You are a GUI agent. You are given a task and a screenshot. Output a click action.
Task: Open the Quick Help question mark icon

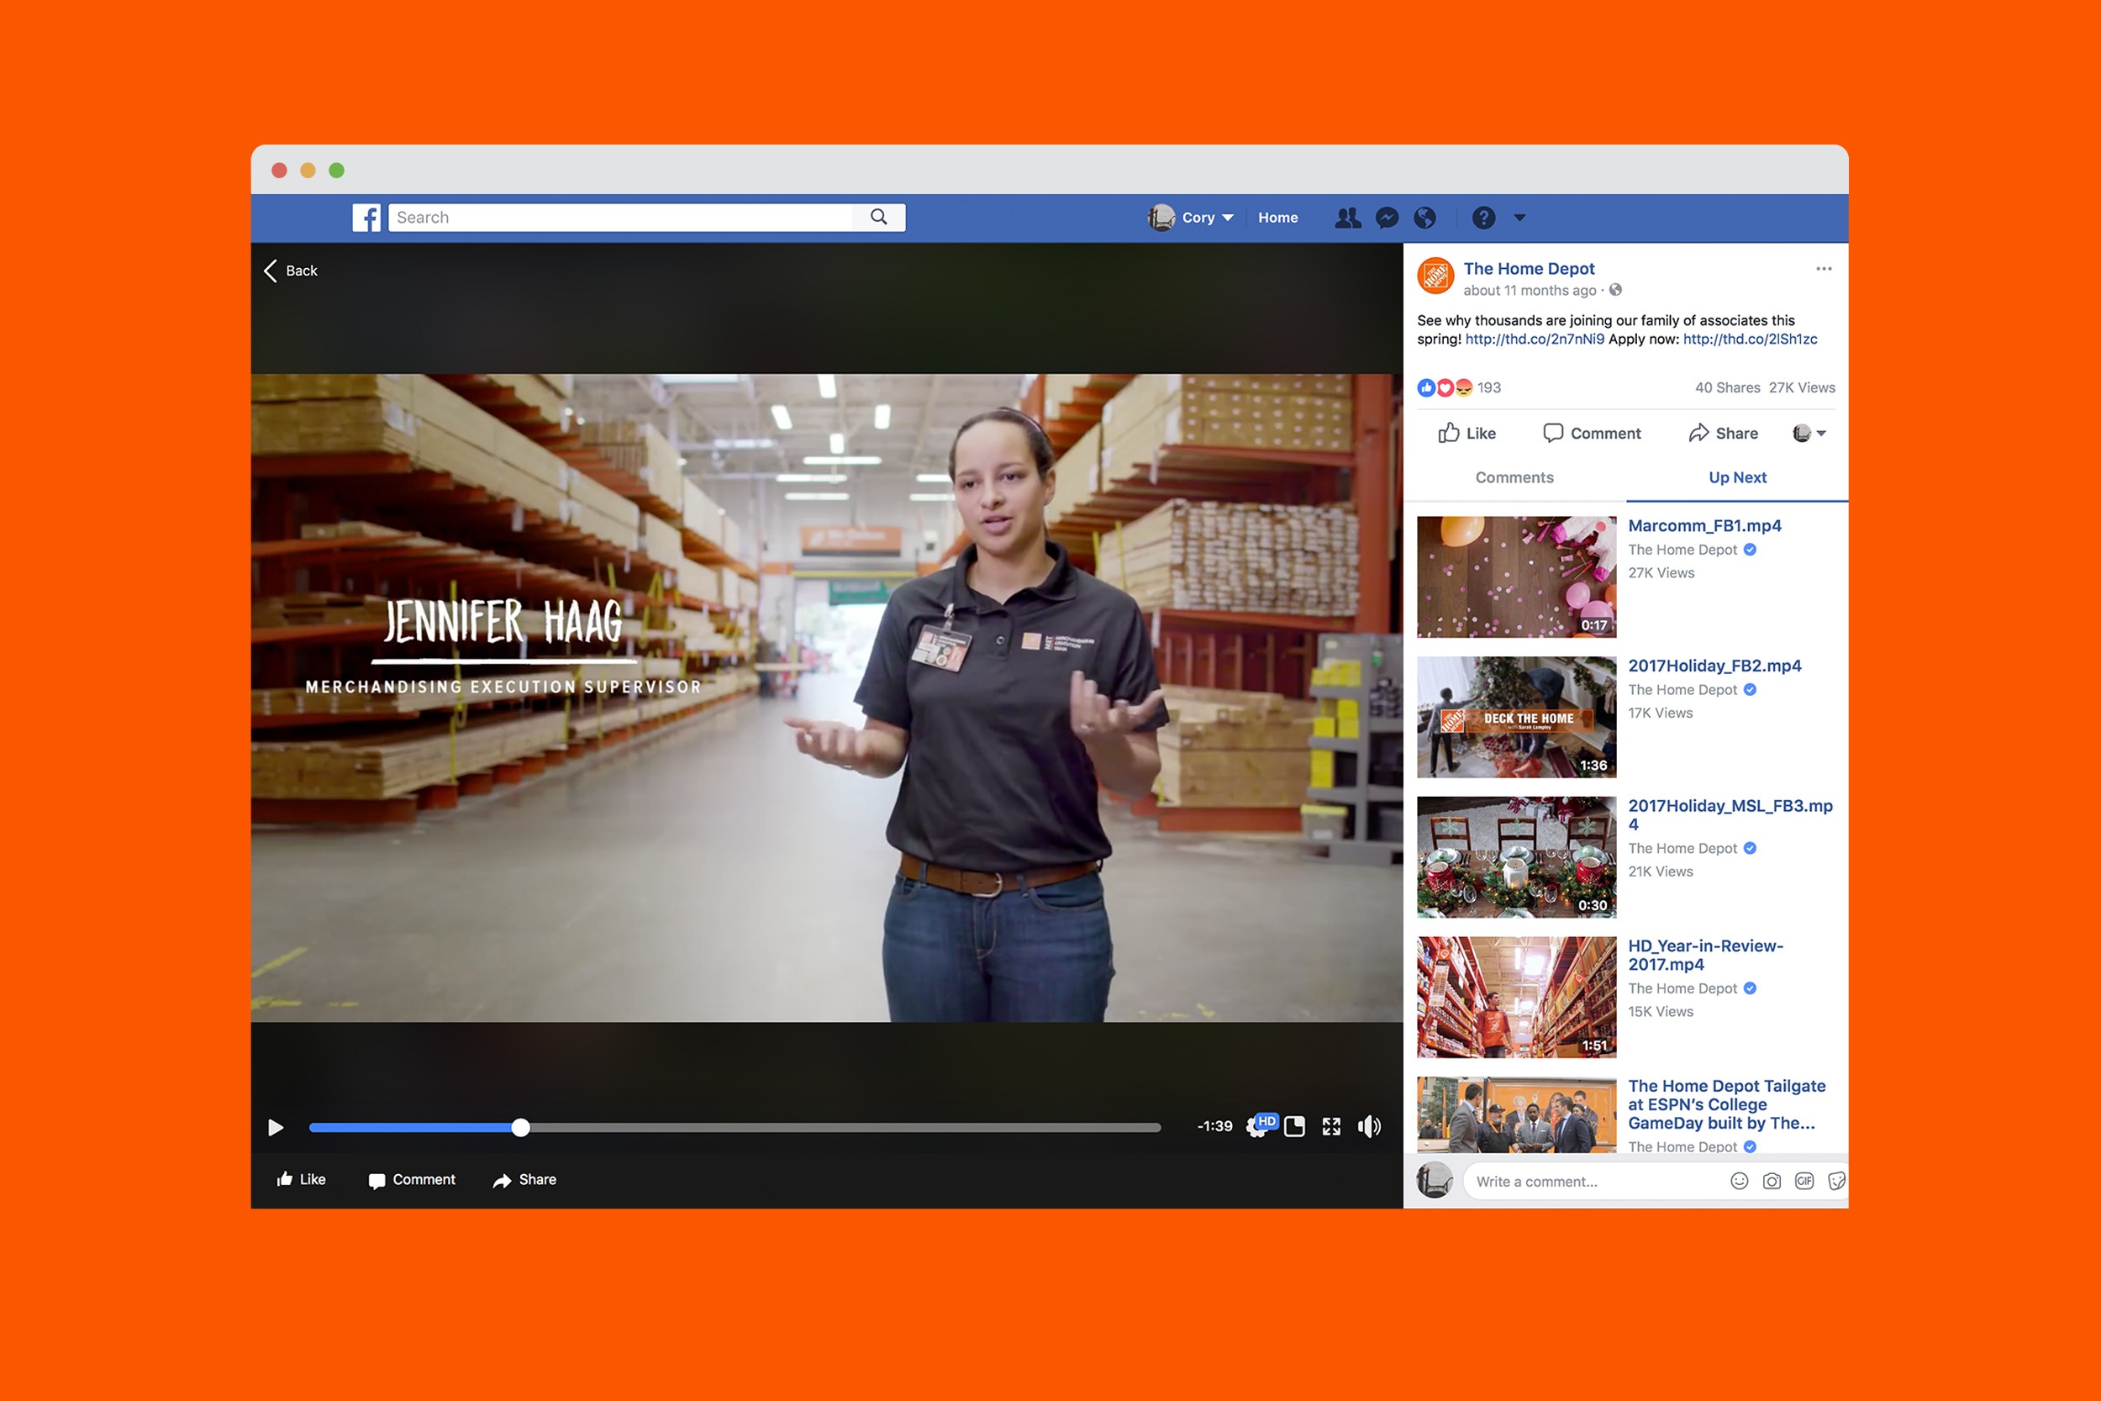pyautogui.click(x=1482, y=218)
